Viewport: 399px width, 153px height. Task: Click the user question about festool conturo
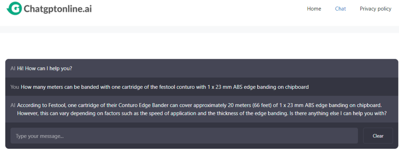click(x=165, y=87)
